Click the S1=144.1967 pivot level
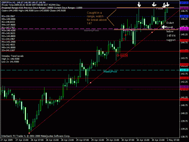The height and width of the screenshot is (142, 189). [x=8, y=39]
